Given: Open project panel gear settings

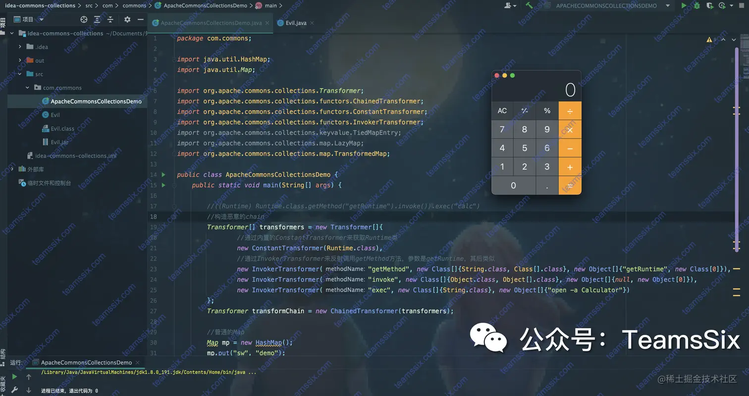Looking at the screenshot, I should 127,19.
